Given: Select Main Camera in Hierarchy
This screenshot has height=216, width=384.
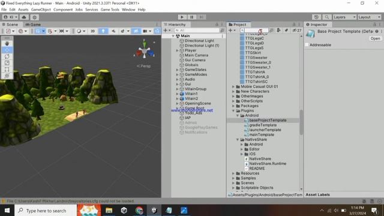Looking at the screenshot, I should point(196,55).
